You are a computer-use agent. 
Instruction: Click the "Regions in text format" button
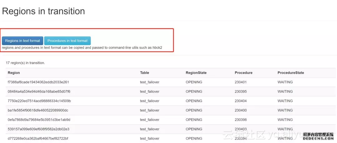[x=22, y=41]
